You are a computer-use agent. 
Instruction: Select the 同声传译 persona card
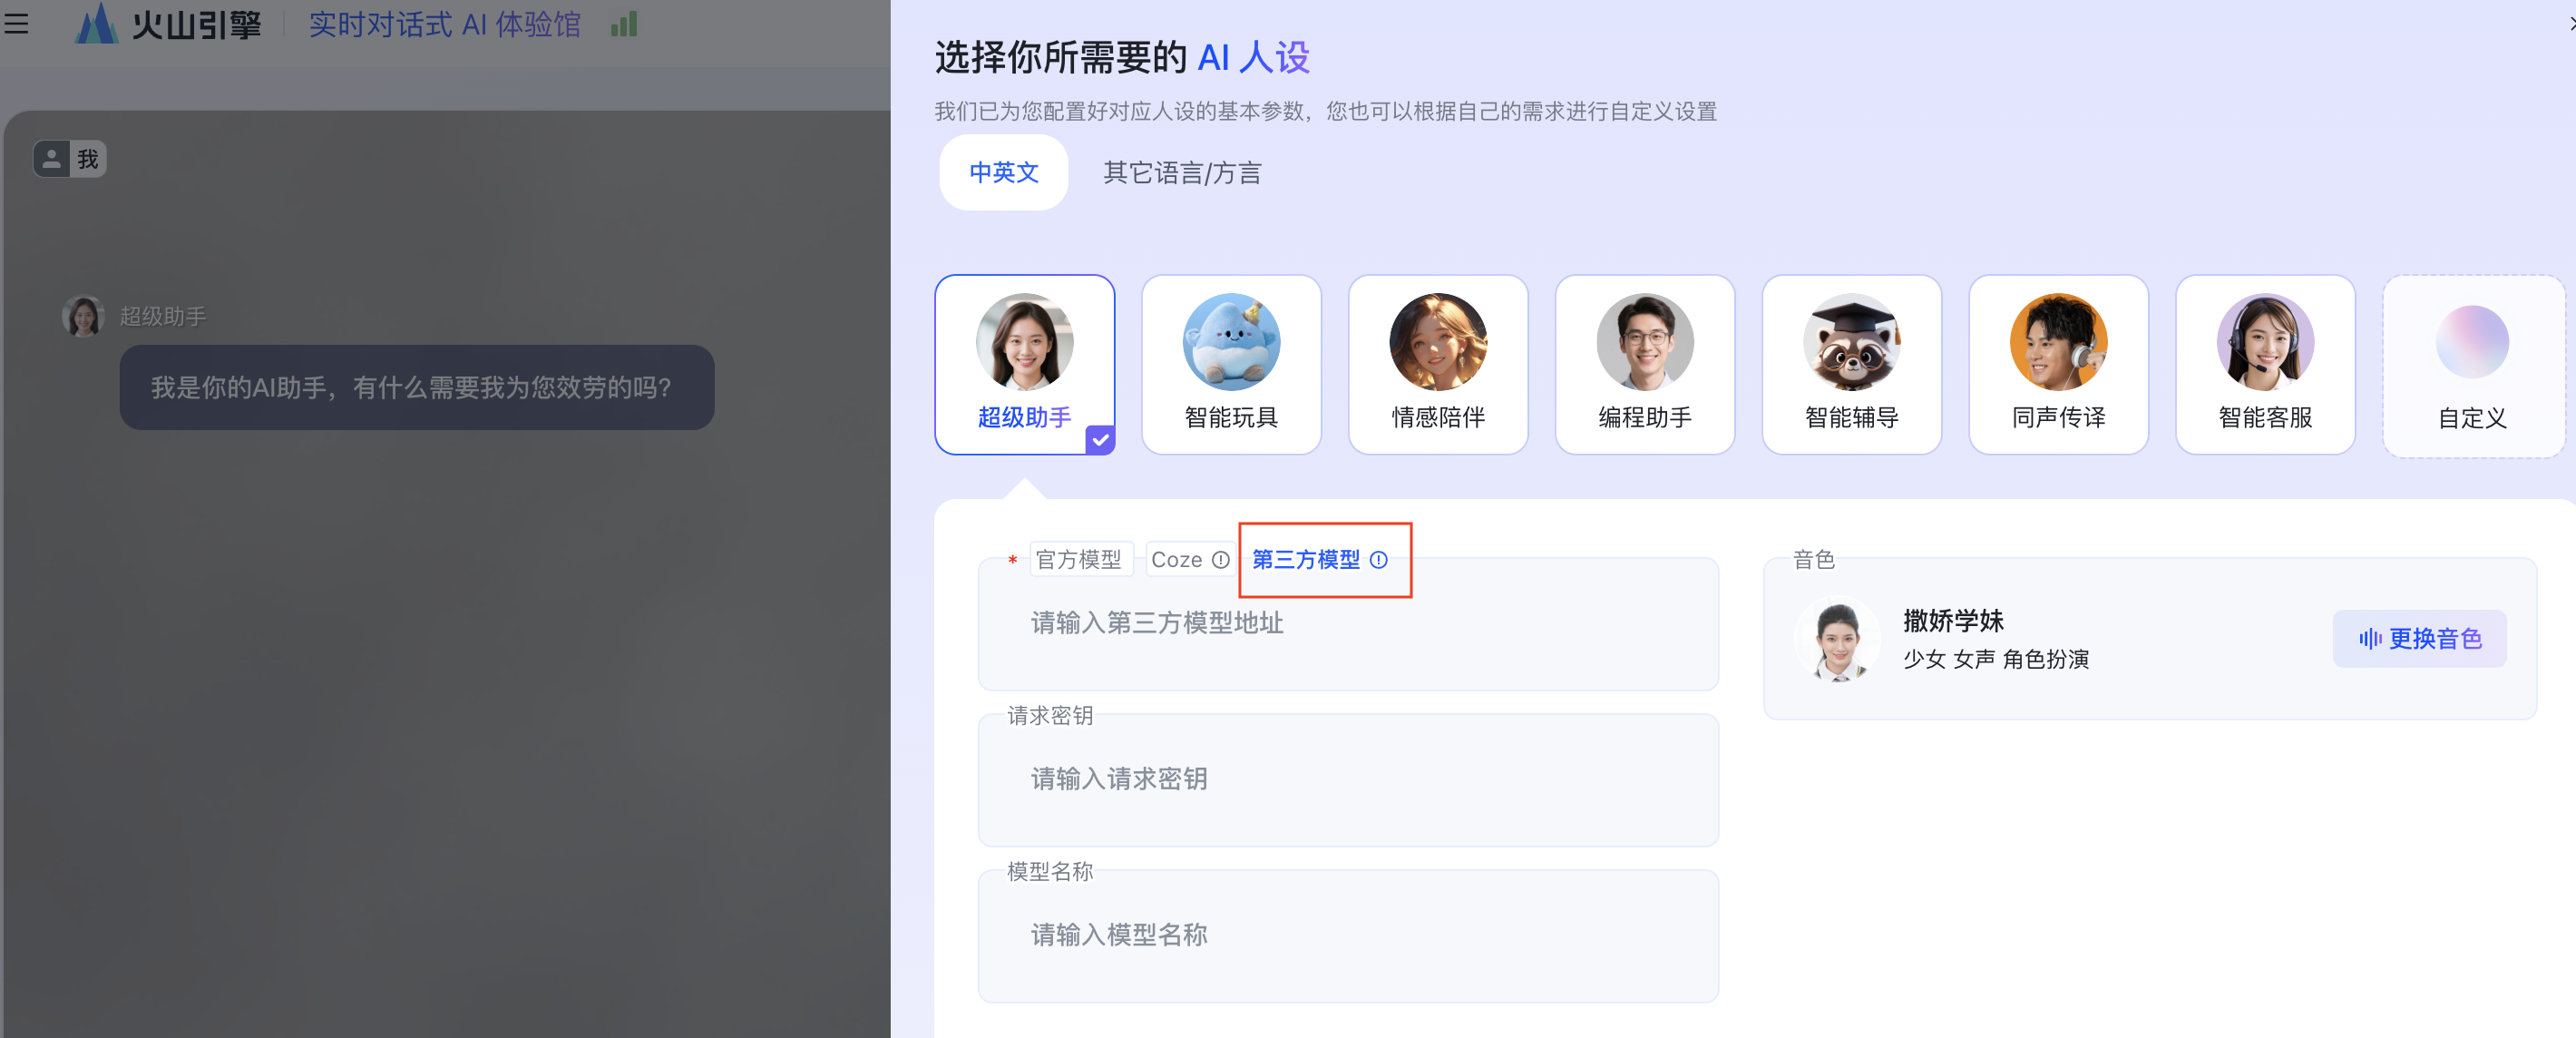tap(2059, 365)
